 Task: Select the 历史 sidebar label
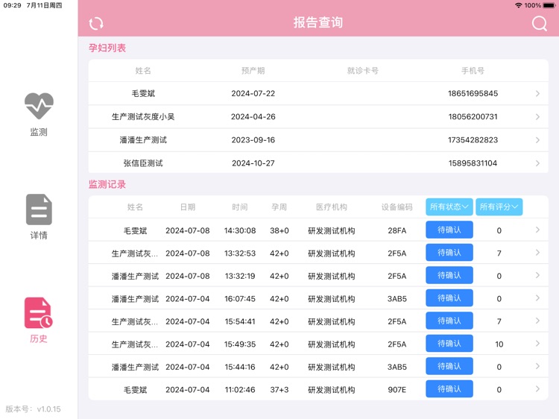click(39, 338)
